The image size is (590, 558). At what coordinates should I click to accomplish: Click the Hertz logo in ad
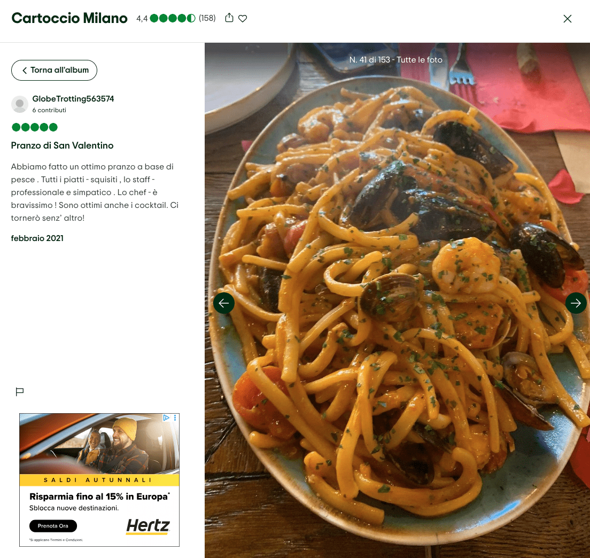pos(148,525)
